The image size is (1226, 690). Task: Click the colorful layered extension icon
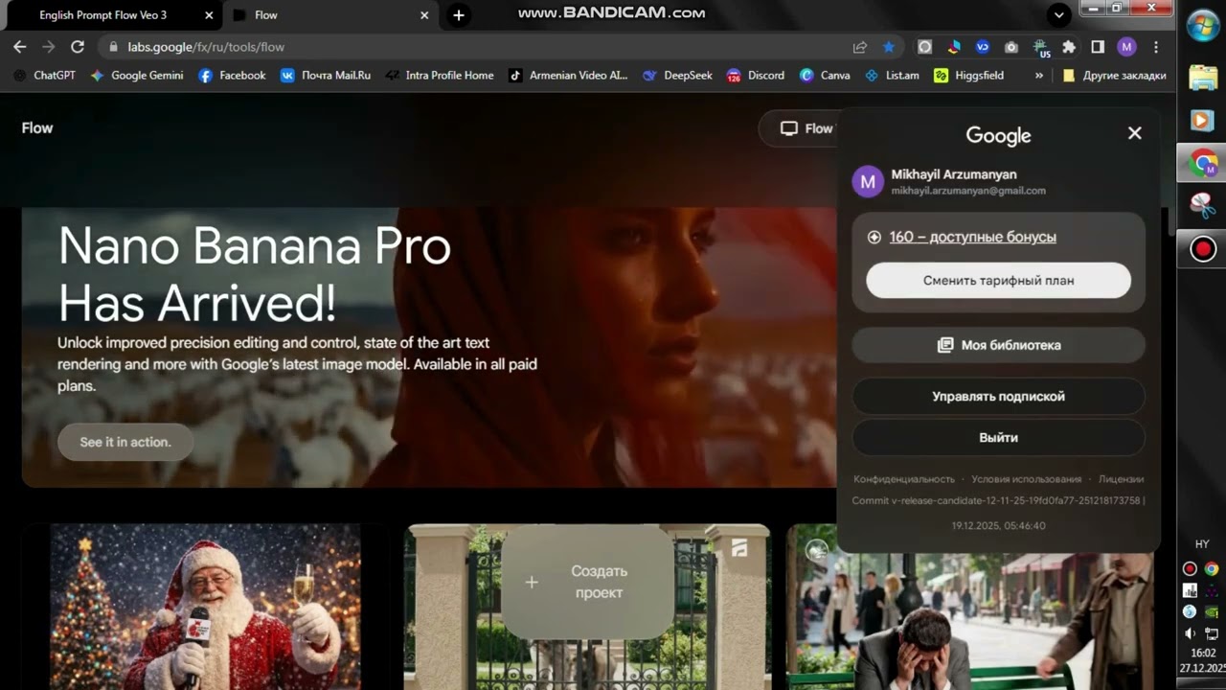click(954, 47)
